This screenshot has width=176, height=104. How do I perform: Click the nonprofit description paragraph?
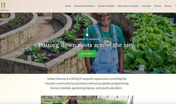[x=87, y=83]
